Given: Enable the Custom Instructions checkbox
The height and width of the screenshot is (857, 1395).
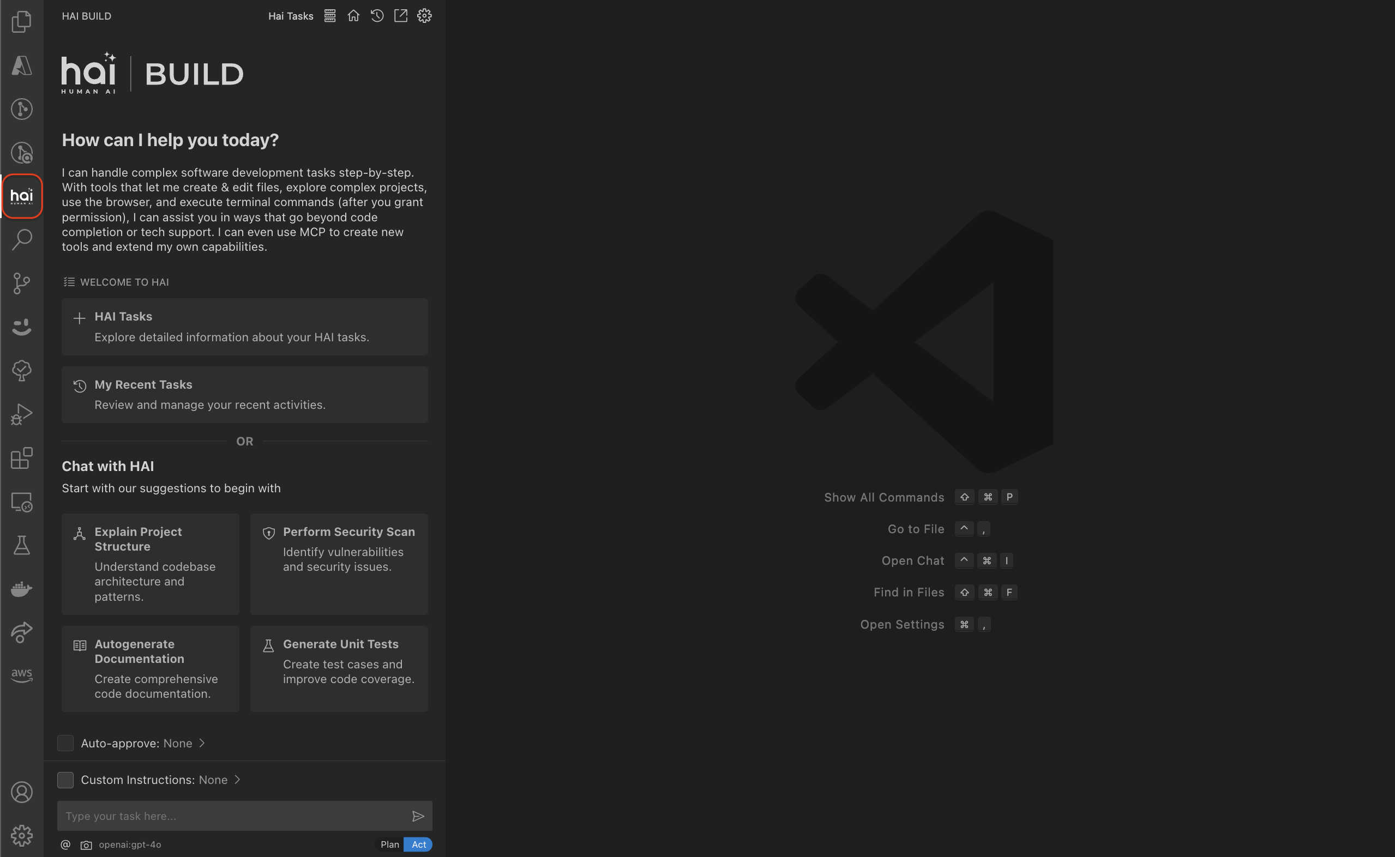Looking at the screenshot, I should (x=65, y=780).
